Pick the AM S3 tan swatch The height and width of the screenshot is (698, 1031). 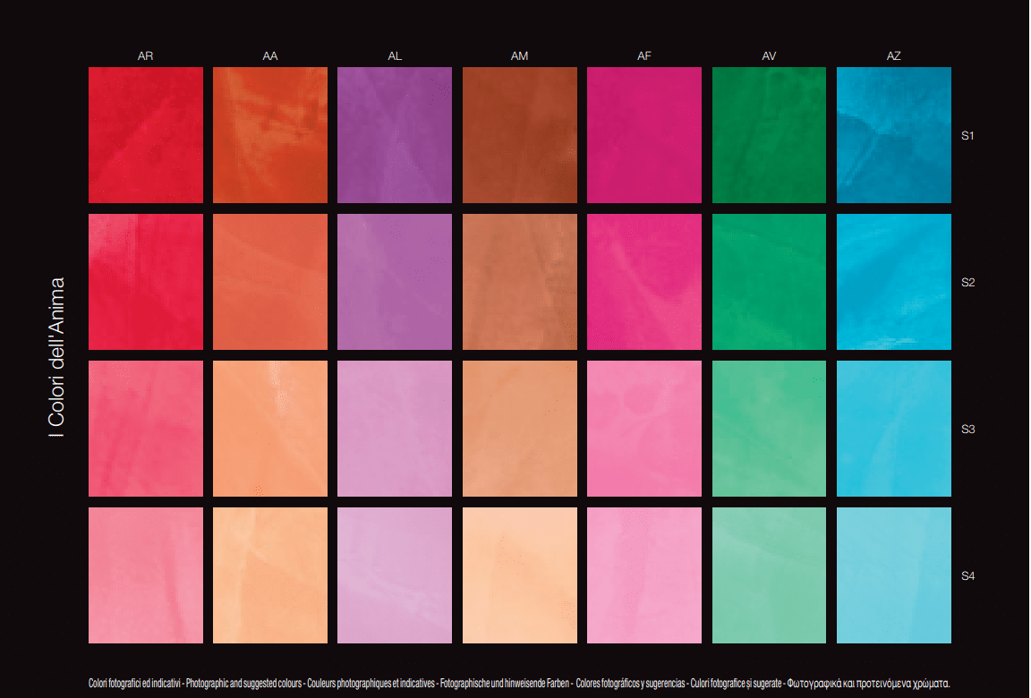click(519, 429)
